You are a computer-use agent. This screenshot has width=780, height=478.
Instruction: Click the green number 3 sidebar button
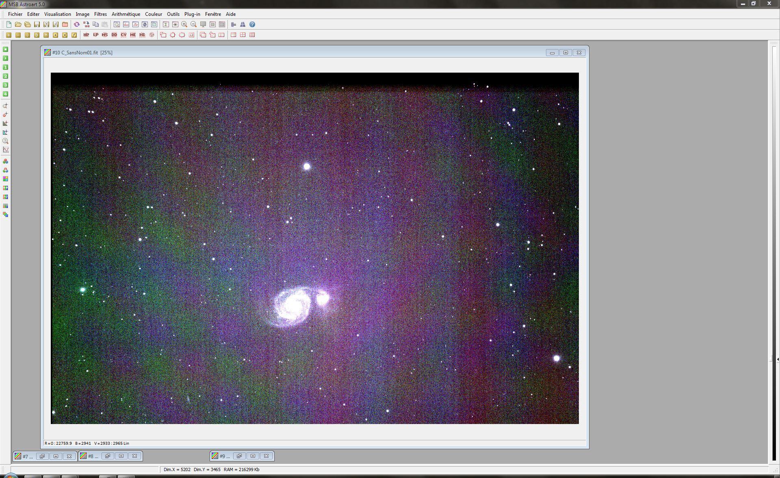pyautogui.click(x=6, y=85)
